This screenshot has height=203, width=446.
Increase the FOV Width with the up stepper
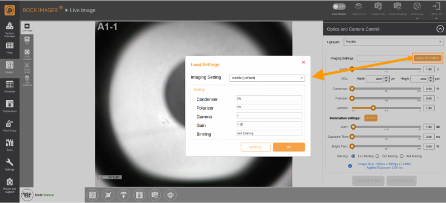386,77
